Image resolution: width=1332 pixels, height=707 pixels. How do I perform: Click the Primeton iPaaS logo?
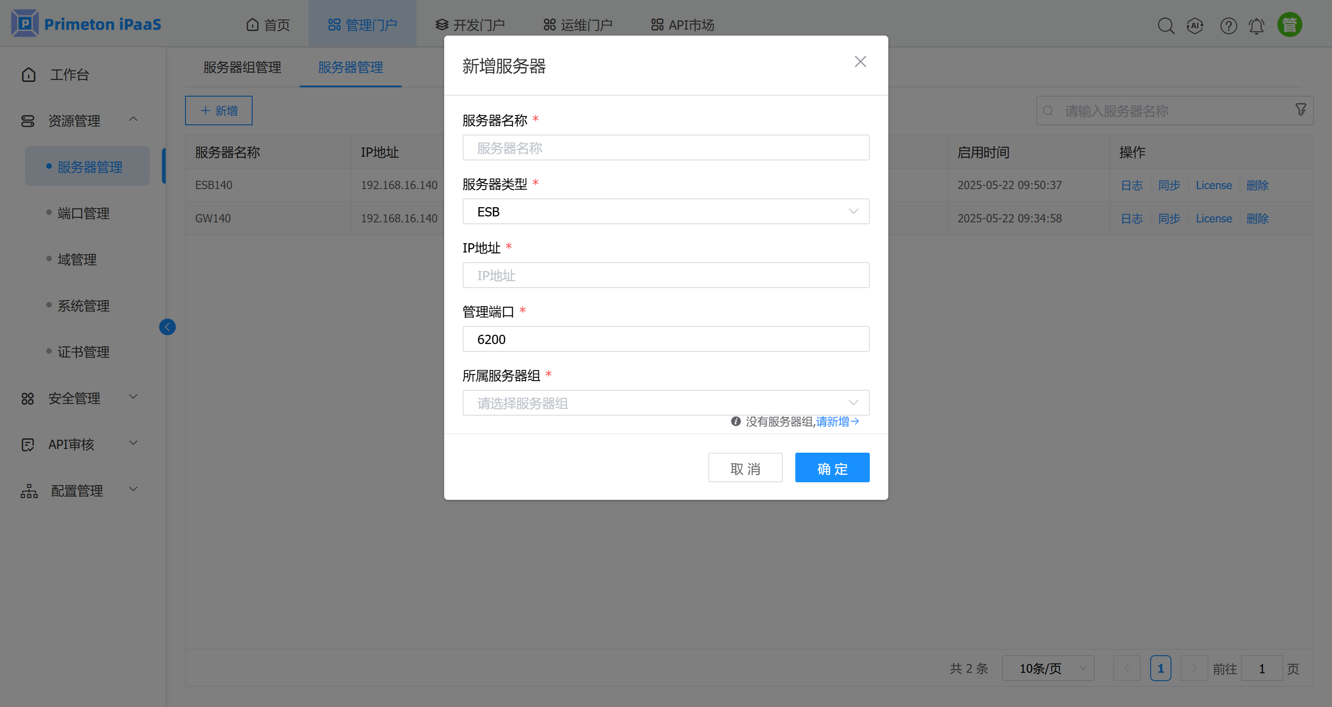point(86,23)
